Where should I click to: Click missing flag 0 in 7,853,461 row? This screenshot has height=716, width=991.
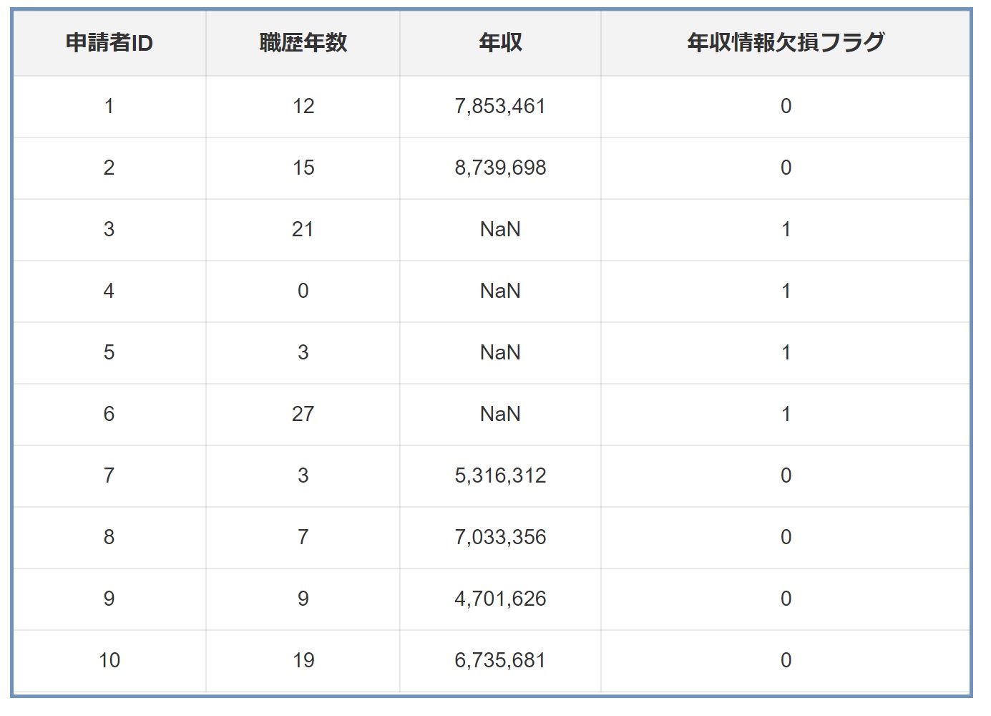[786, 107]
